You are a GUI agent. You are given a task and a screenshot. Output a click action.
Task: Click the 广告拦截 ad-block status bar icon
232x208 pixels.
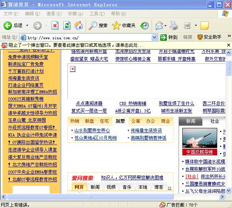[162, 205]
